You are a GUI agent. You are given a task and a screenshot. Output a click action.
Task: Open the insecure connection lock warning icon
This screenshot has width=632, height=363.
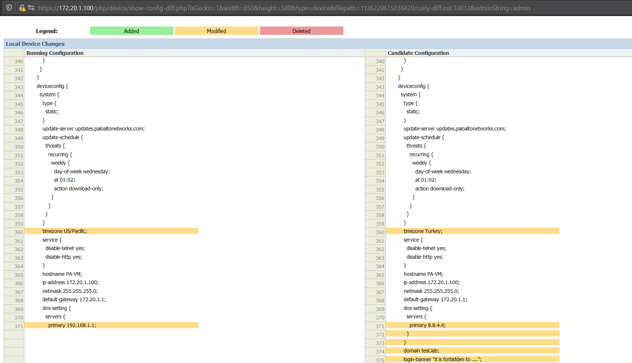tap(22, 8)
